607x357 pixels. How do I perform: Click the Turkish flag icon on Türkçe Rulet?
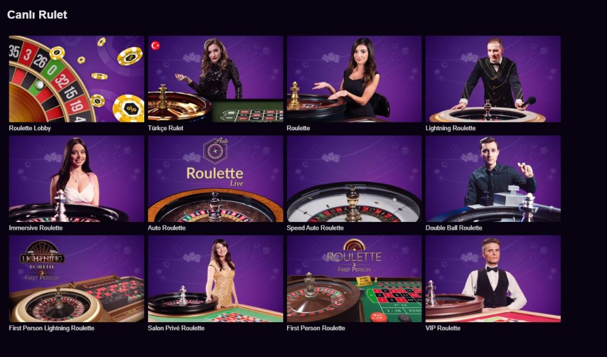155,46
